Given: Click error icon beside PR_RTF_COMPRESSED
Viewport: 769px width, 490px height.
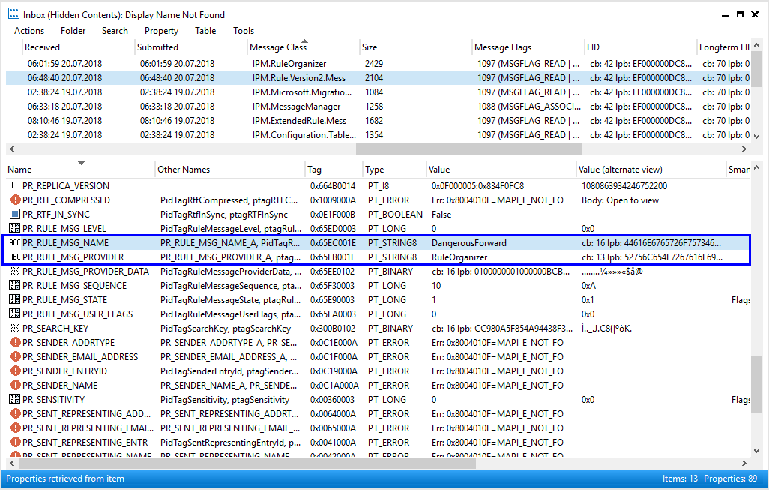Looking at the screenshot, I should [x=15, y=200].
